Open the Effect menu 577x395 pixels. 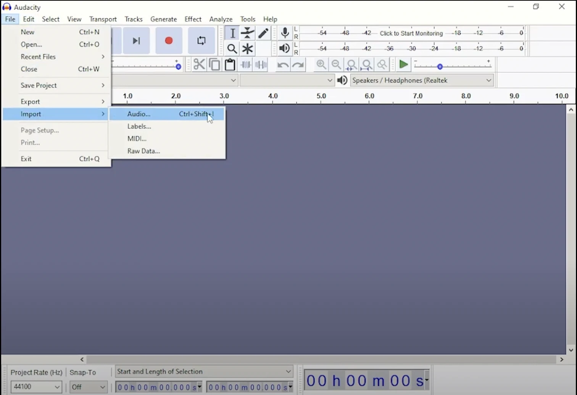pos(193,19)
